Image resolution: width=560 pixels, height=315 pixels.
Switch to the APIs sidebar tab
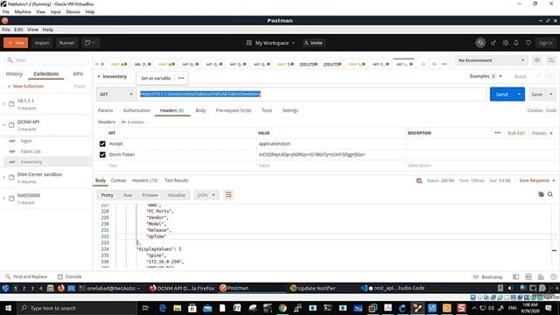tap(78, 73)
